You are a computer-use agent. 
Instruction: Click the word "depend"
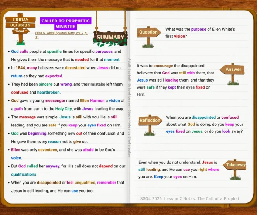[106, 166]
